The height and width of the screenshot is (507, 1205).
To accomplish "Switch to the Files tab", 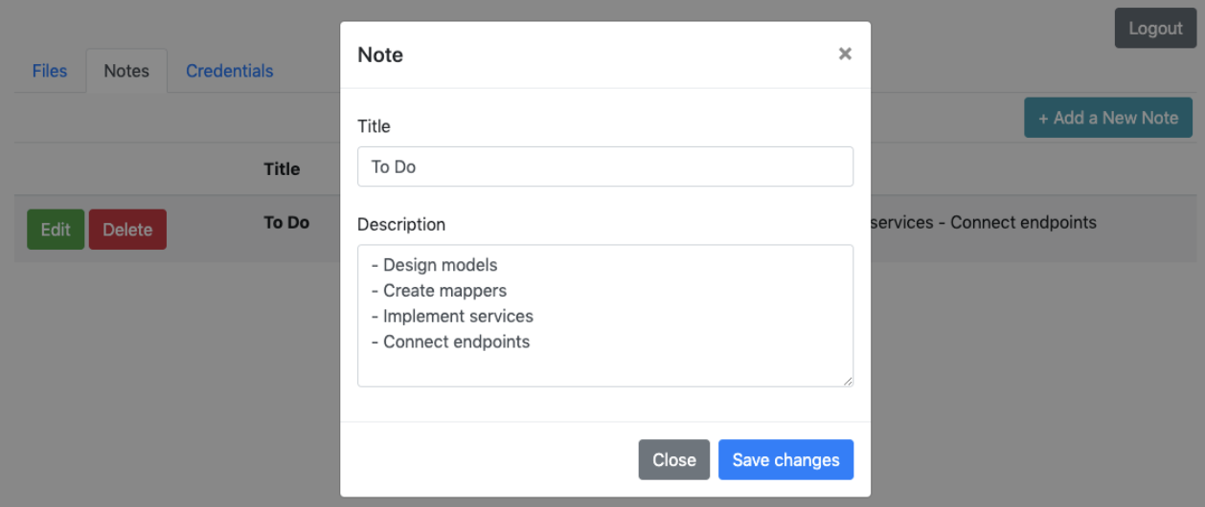I will 50,71.
